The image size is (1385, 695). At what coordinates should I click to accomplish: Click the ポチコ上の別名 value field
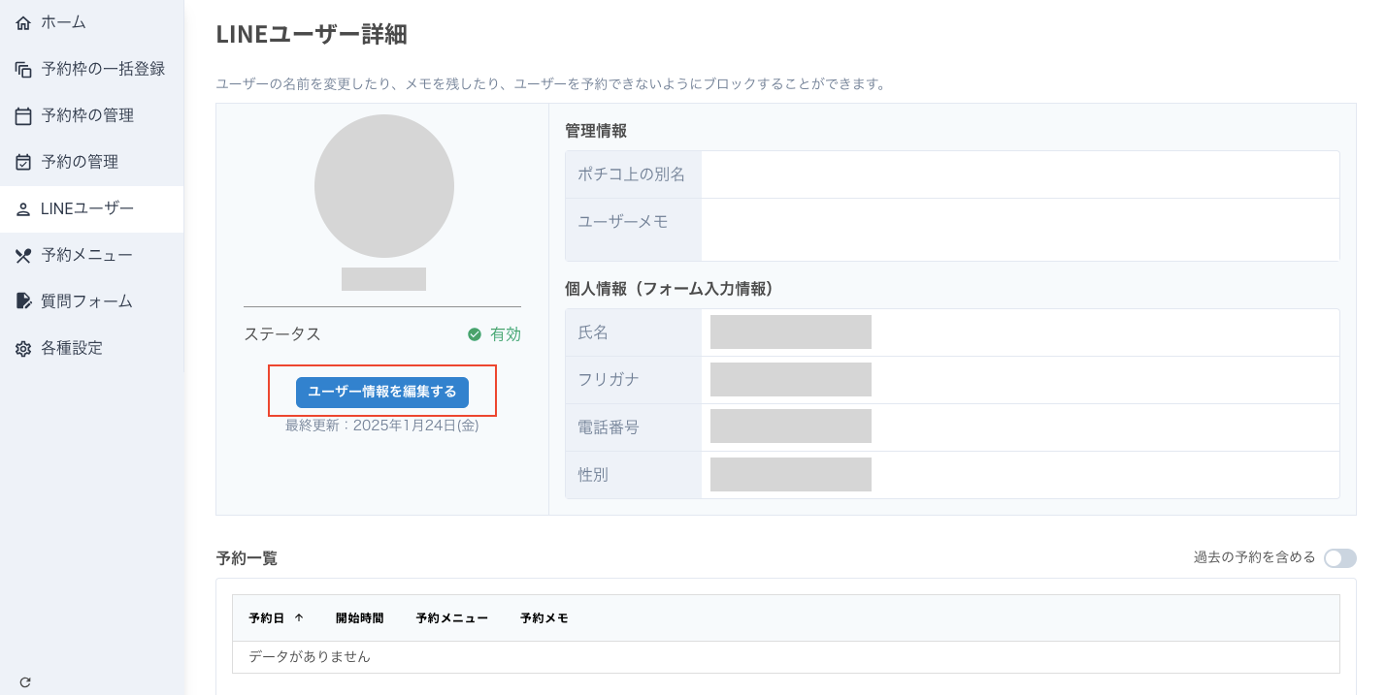tap(1020, 174)
